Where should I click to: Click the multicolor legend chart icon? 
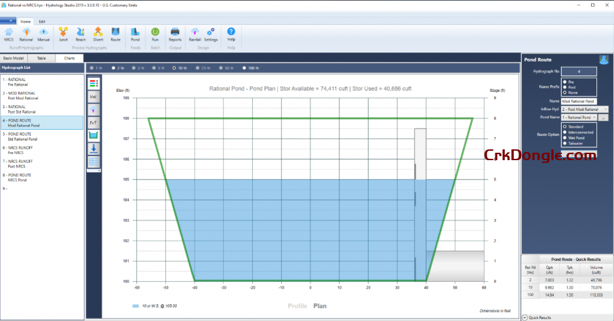tap(94, 83)
